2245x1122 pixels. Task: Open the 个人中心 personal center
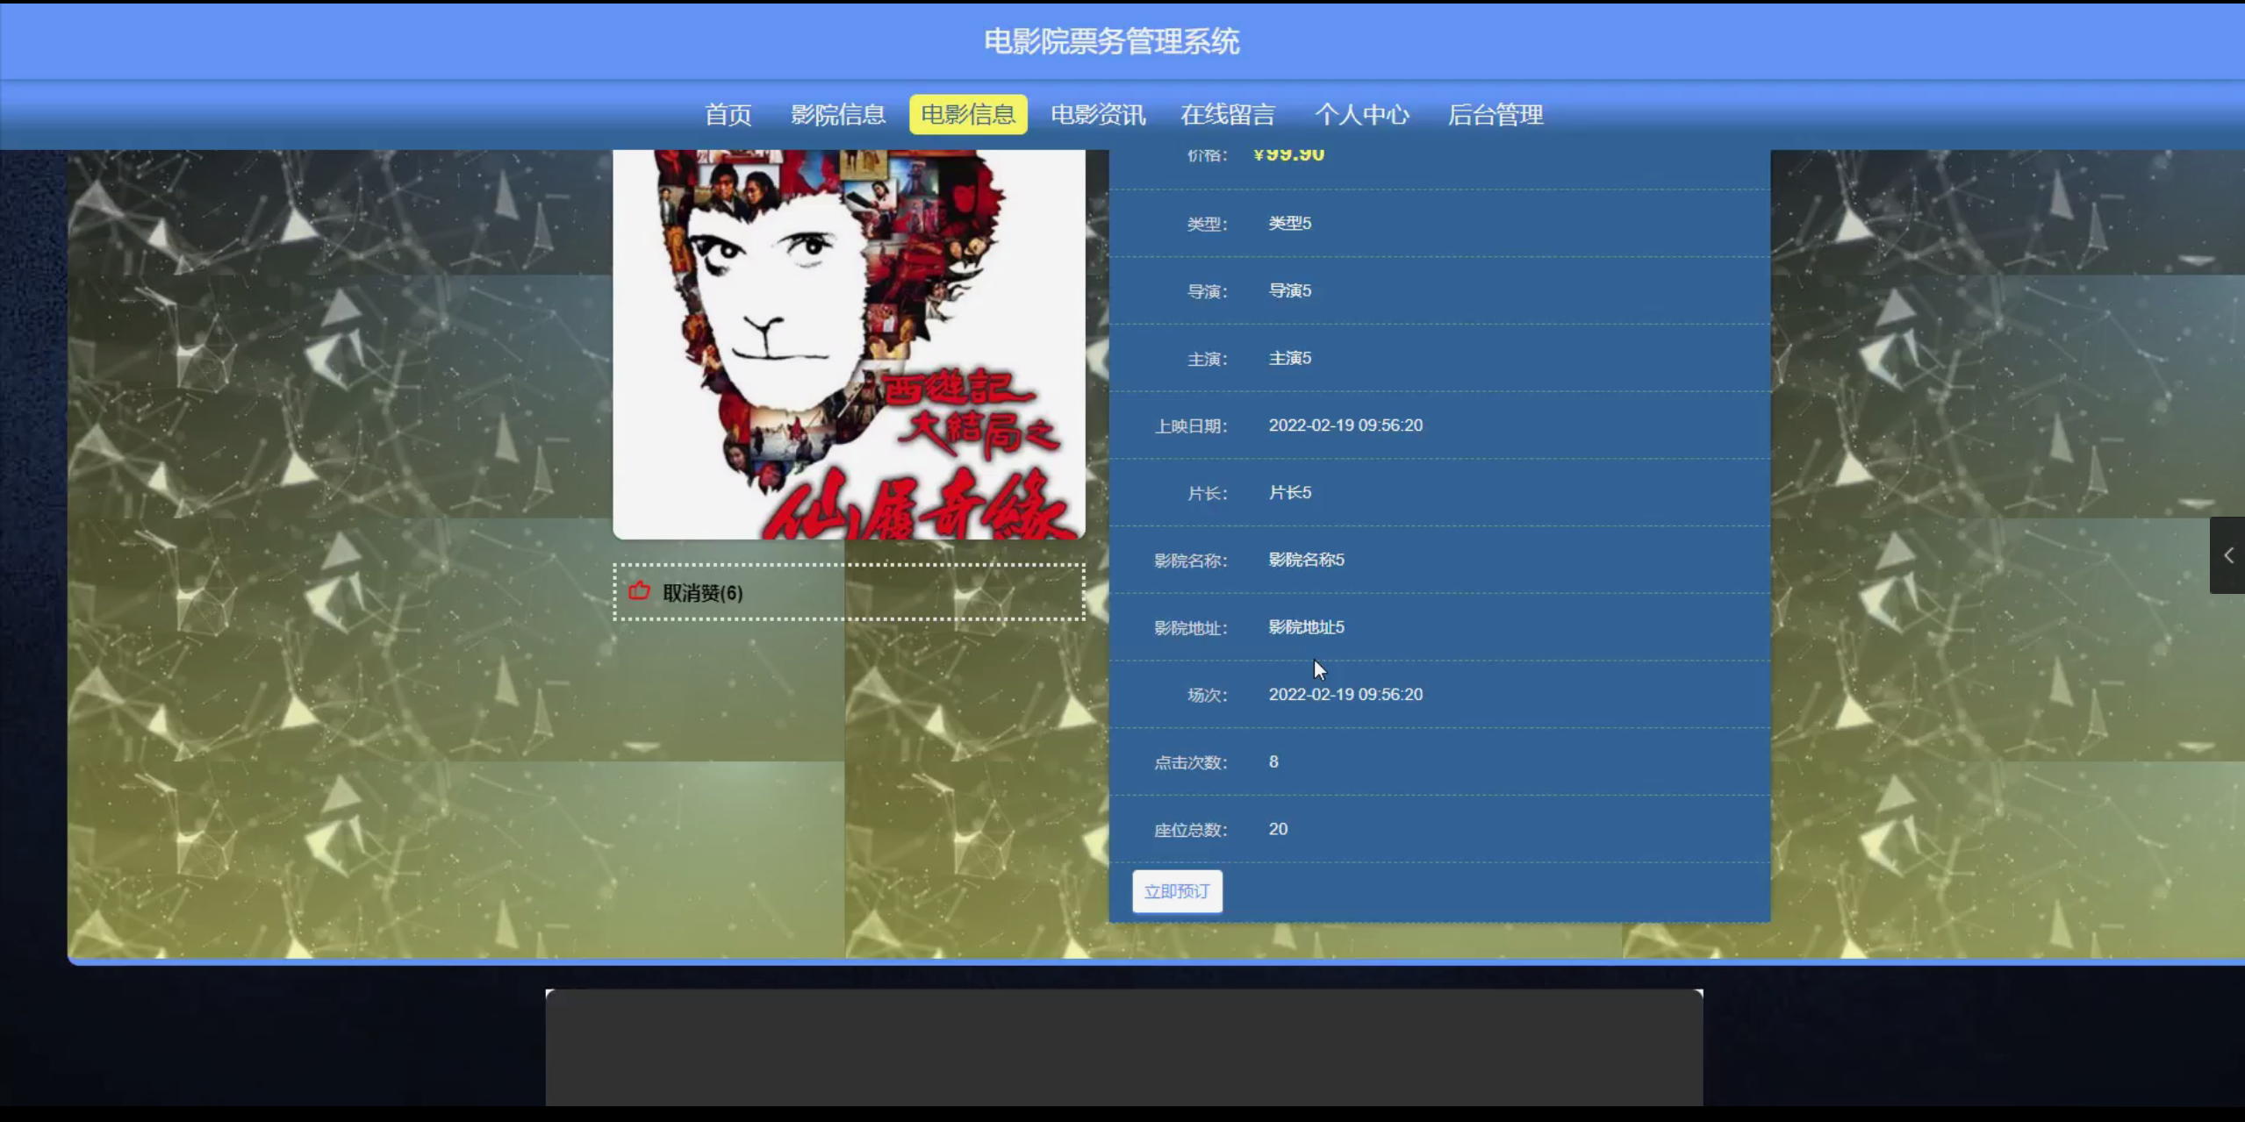point(1361,115)
